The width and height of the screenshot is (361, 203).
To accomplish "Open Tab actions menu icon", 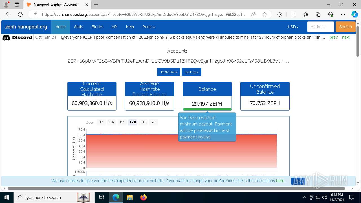I will (17, 5).
